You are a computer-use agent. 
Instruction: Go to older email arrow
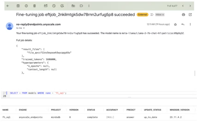click(190, 6)
